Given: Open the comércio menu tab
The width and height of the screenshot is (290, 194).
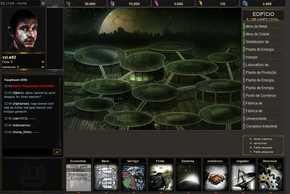Looking at the screenshot, I should coord(215,161).
